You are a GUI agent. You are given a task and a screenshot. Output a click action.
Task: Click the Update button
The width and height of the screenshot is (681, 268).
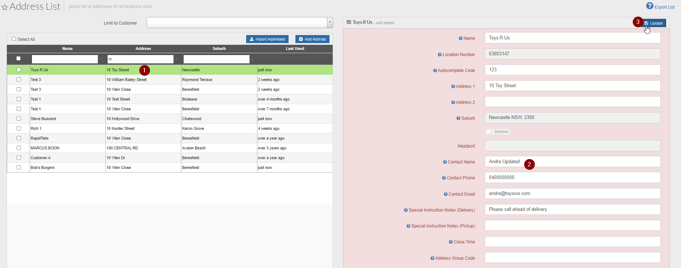(653, 23)
